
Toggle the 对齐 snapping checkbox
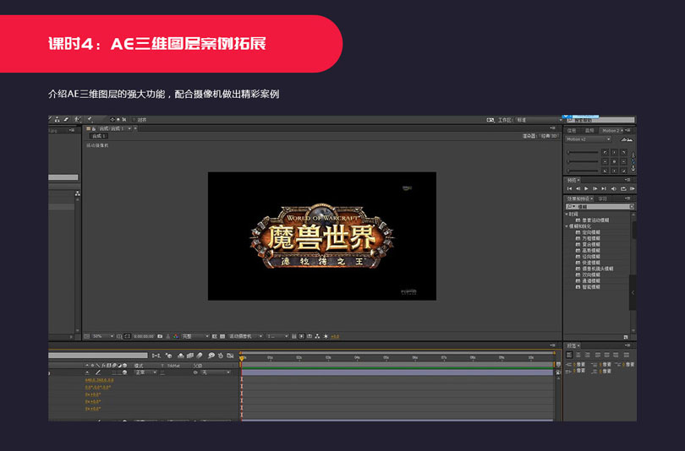pyautogui.click(x=134, y=120)
